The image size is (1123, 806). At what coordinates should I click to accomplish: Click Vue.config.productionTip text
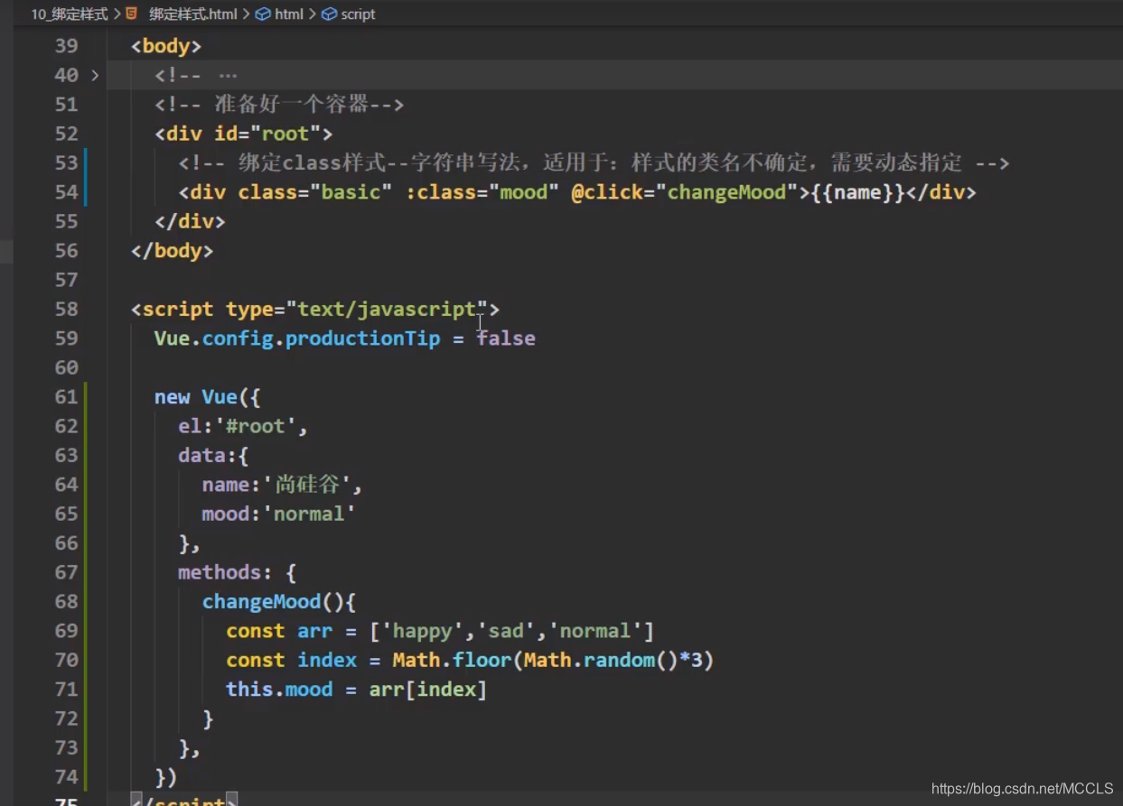(297, 338)
